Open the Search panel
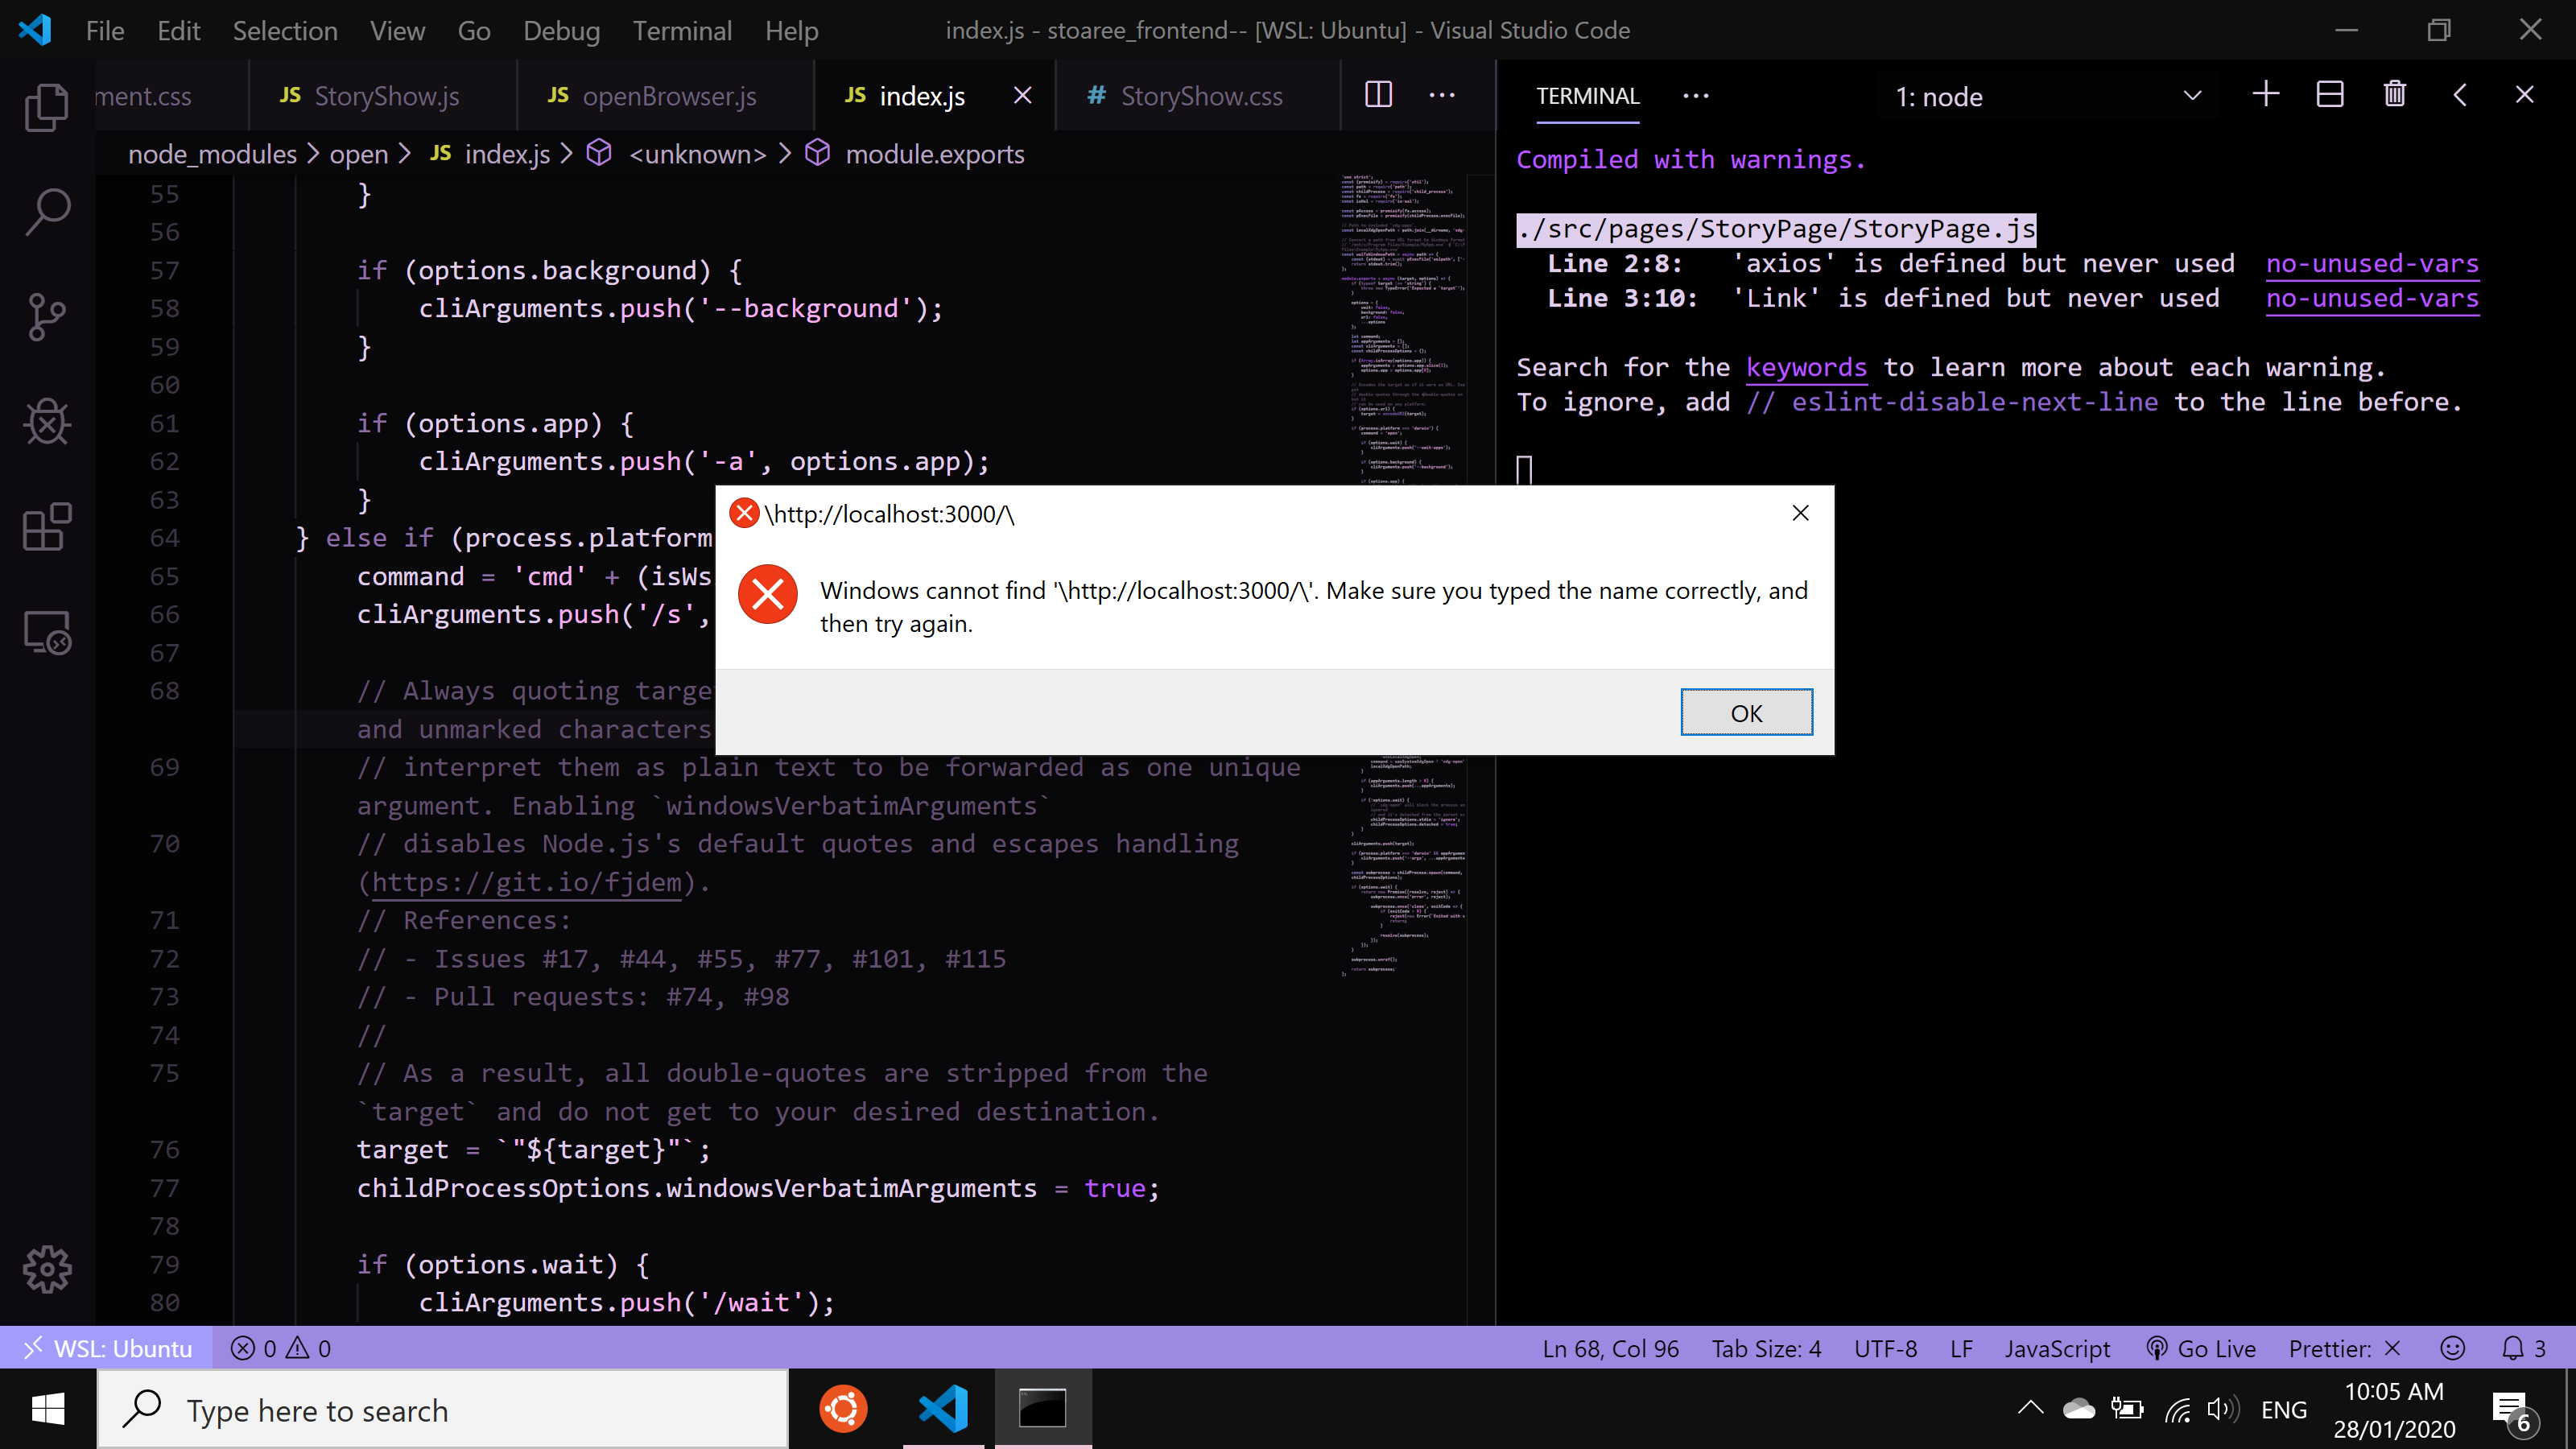The width and height of the screenshot is (2576, 1449). click(47, 211)
